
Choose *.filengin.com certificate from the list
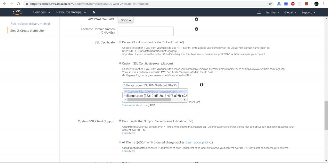[155, 96]
